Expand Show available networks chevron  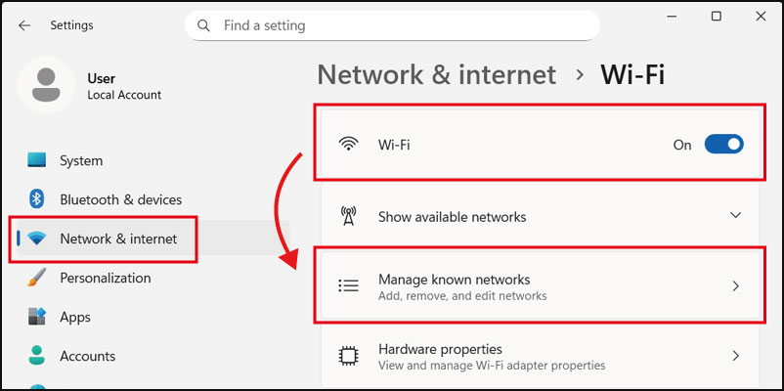click(736, 216)
